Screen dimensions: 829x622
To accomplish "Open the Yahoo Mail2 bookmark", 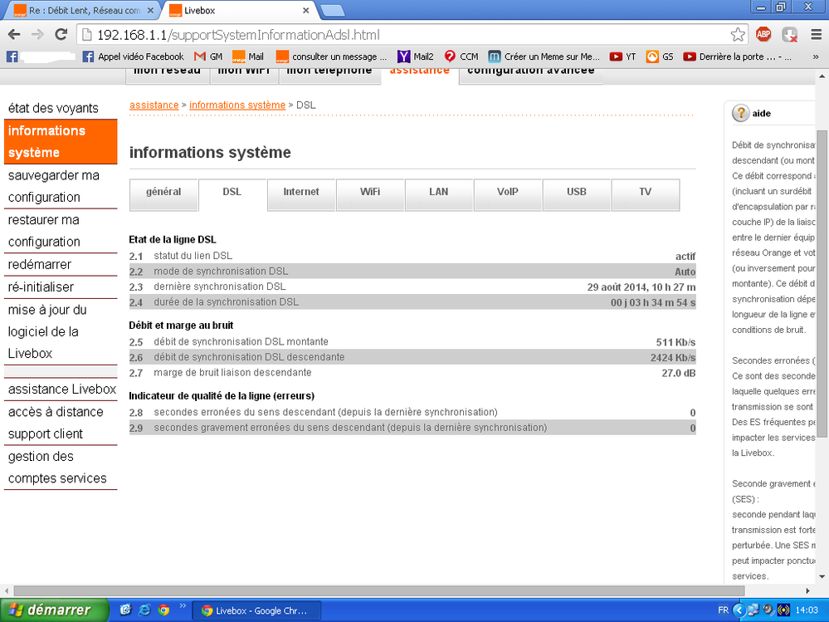I will point(416,56).
